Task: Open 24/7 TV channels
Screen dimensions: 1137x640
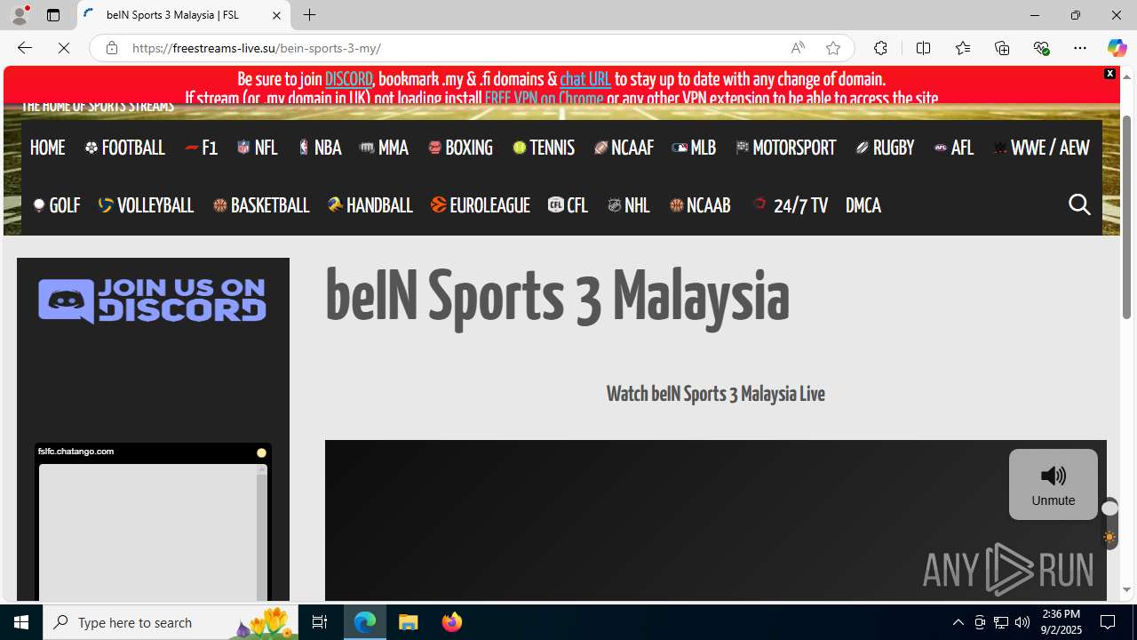Action: 790,205
